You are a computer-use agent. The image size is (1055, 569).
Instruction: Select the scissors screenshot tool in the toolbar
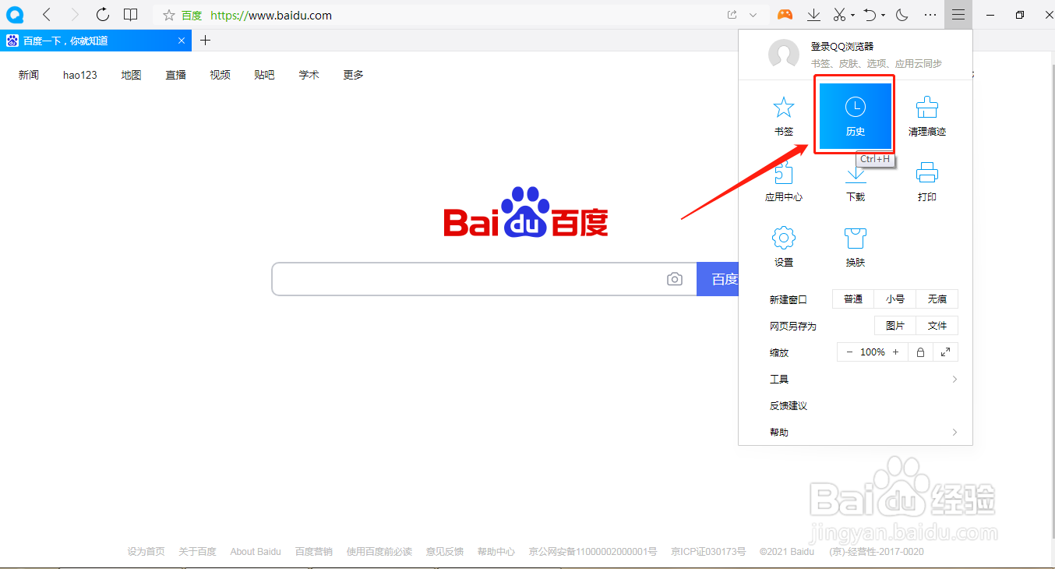click(x=841, y=15)
